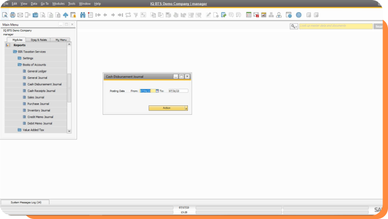Switch to the My Menu tab
Image resolution: width=388 pixels, height=219 pixels.
(61, 40)
